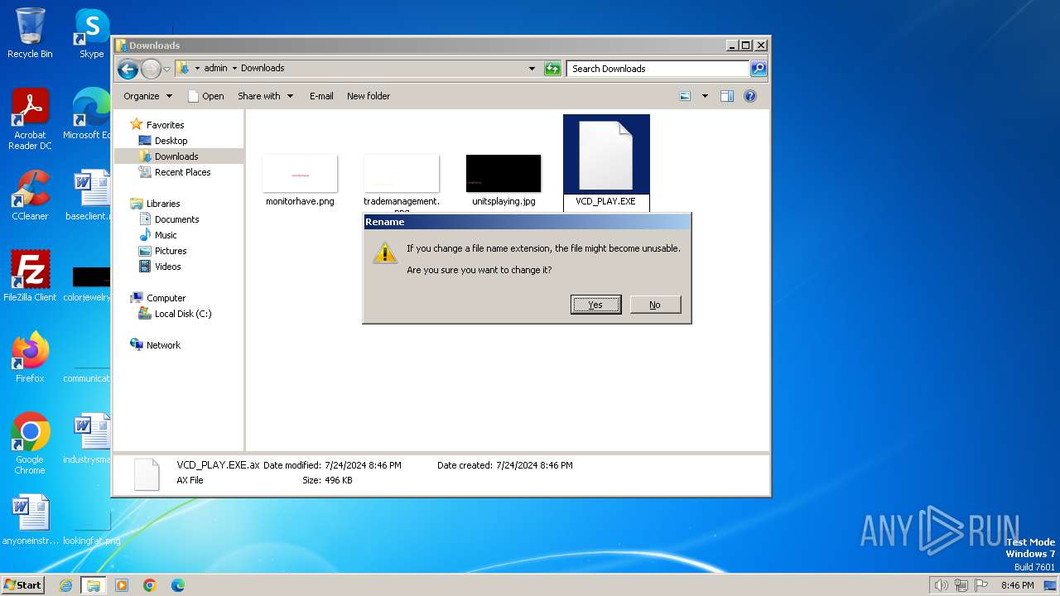Open Acrobat Reader DC desktop icon
Image resolution: width=1060 pixels, height=596 pixels.
pos(30,119)
